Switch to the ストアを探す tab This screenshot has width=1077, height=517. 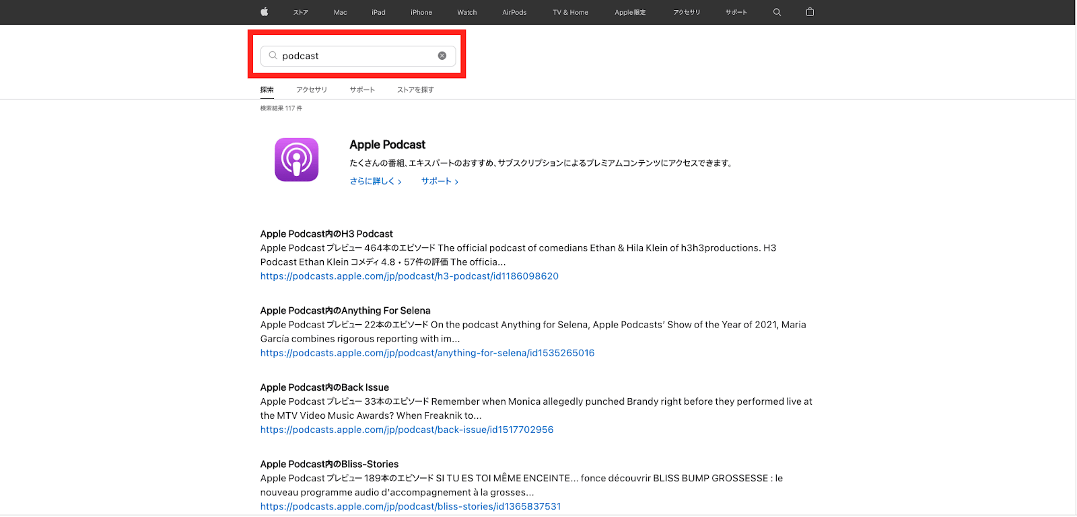coord(415,89)
